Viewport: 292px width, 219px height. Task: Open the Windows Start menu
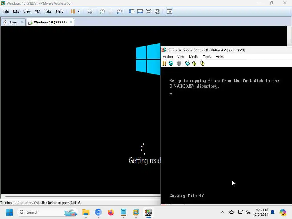(x=9, y=212)
